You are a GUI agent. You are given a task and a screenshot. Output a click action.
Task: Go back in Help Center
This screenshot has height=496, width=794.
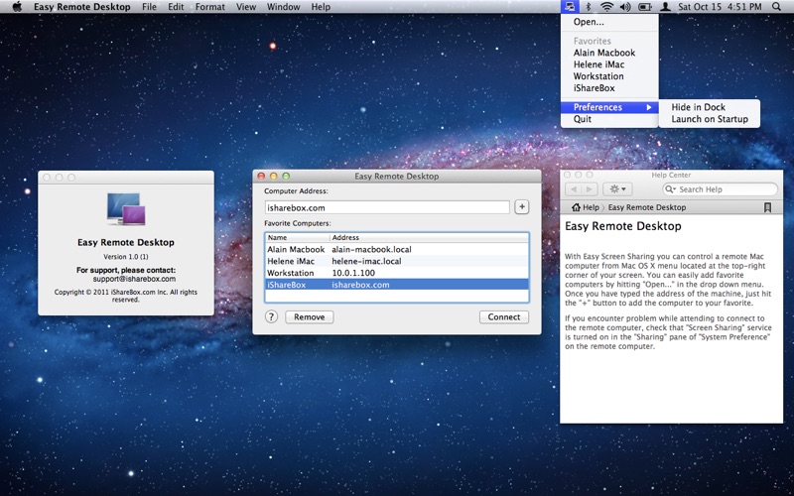[574, 189]
